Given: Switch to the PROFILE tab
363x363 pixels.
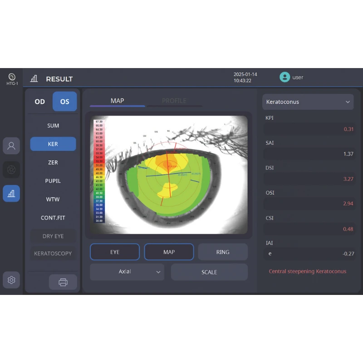Looking at the screenshot, I should [x=175, y=100].
